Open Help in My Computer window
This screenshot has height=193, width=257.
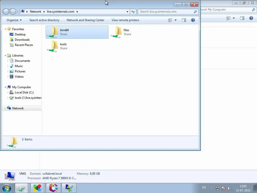[251, 18]
